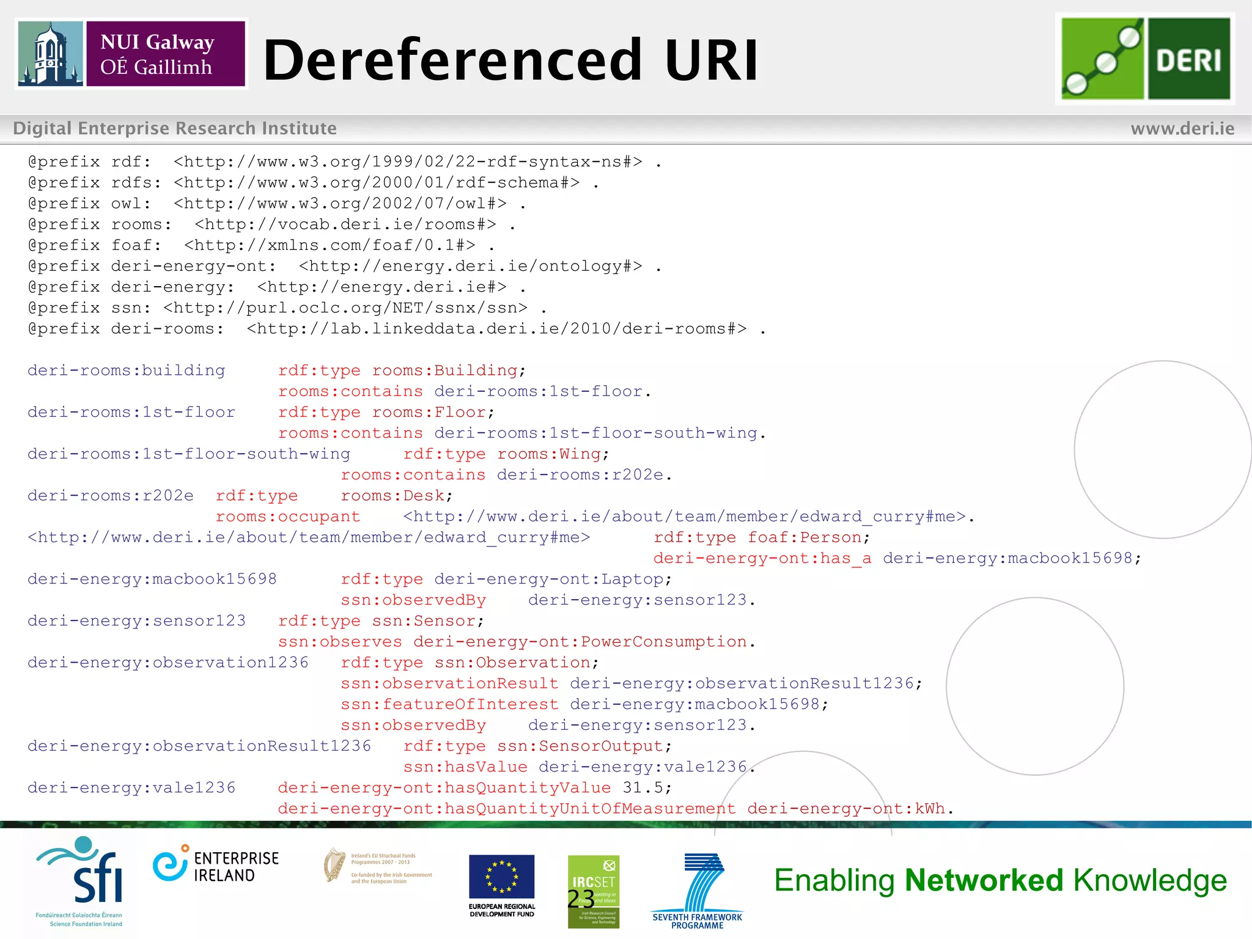Select the ssn:featureOfInterest predicate
Viewport: 1252px width, 939px height.
click(450, 704)
